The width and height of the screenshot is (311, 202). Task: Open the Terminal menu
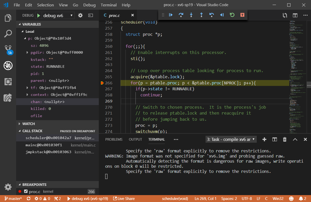point(109,5)
